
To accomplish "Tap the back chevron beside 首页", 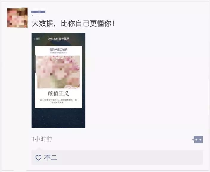I will [x=34, y=39].
